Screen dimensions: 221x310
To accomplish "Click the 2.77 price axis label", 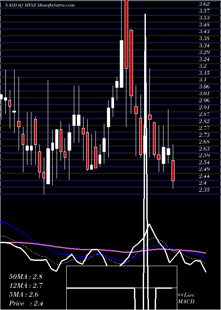I will [x=204, y=128].
